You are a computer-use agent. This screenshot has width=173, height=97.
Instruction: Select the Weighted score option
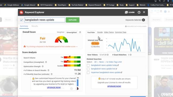tap(61, 32)
